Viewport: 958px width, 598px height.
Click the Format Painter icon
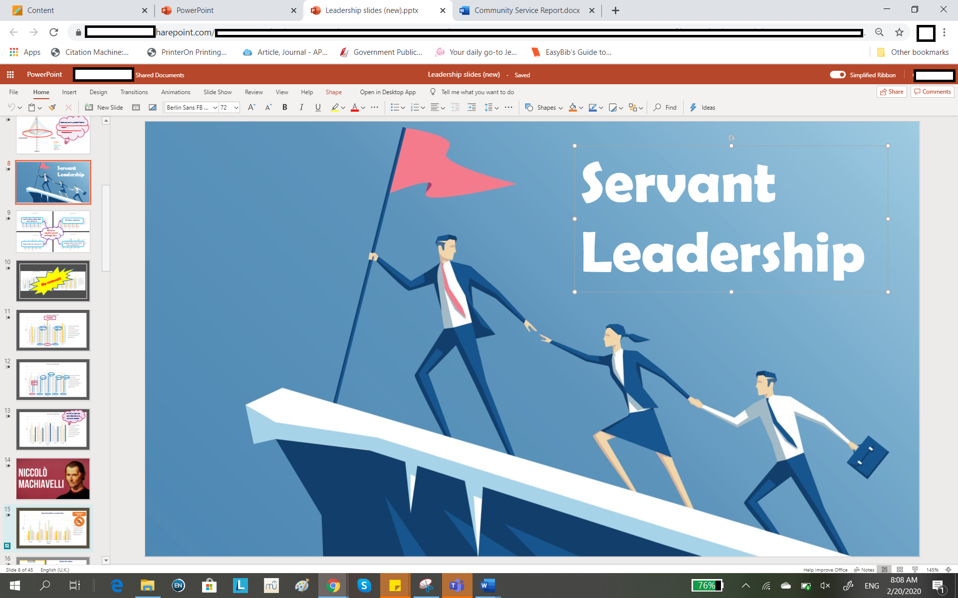52,107
